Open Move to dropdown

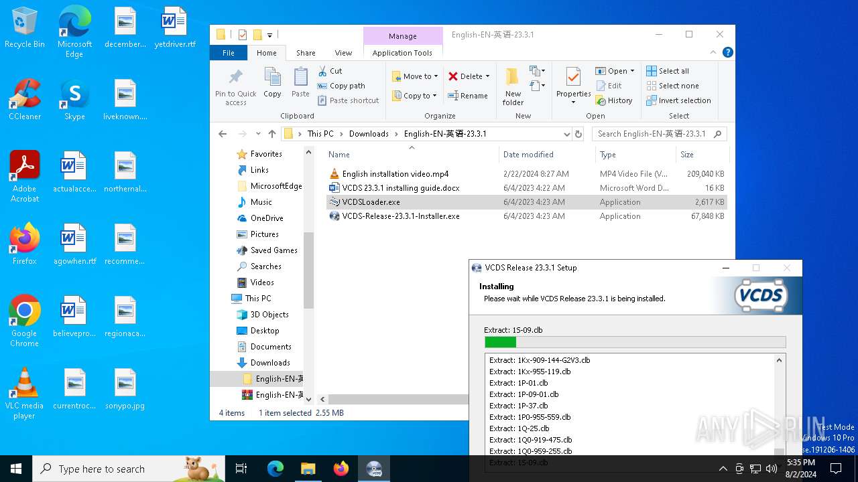point(415,76)
